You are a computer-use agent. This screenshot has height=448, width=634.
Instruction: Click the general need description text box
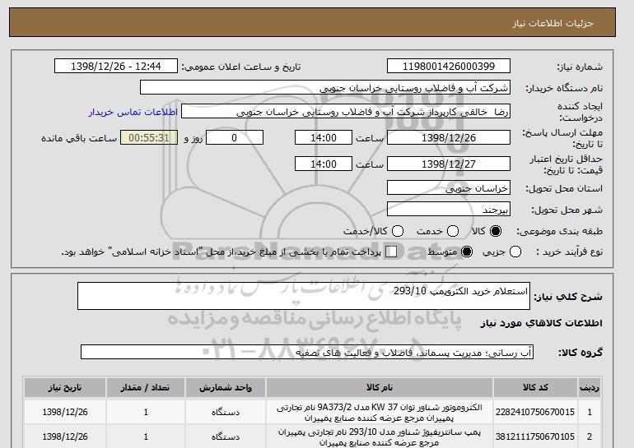pyautogui.click(x=304, y=296)
